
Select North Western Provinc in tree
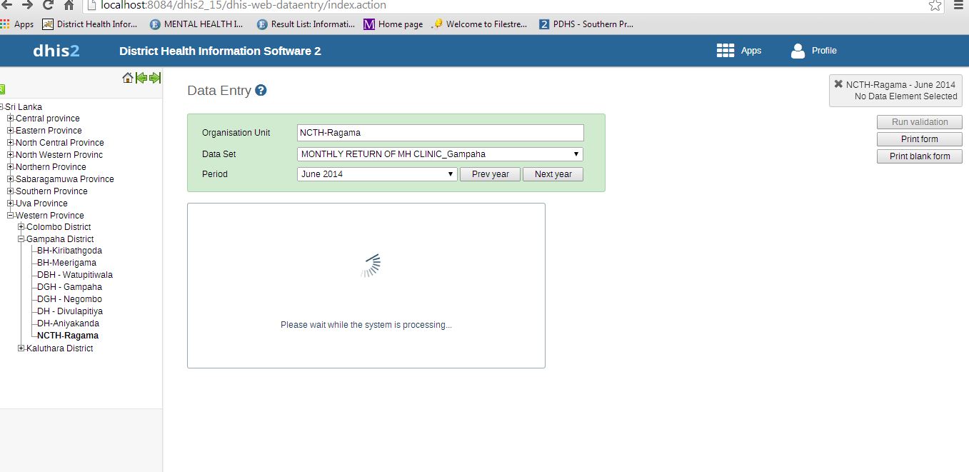tap(59, 155)
